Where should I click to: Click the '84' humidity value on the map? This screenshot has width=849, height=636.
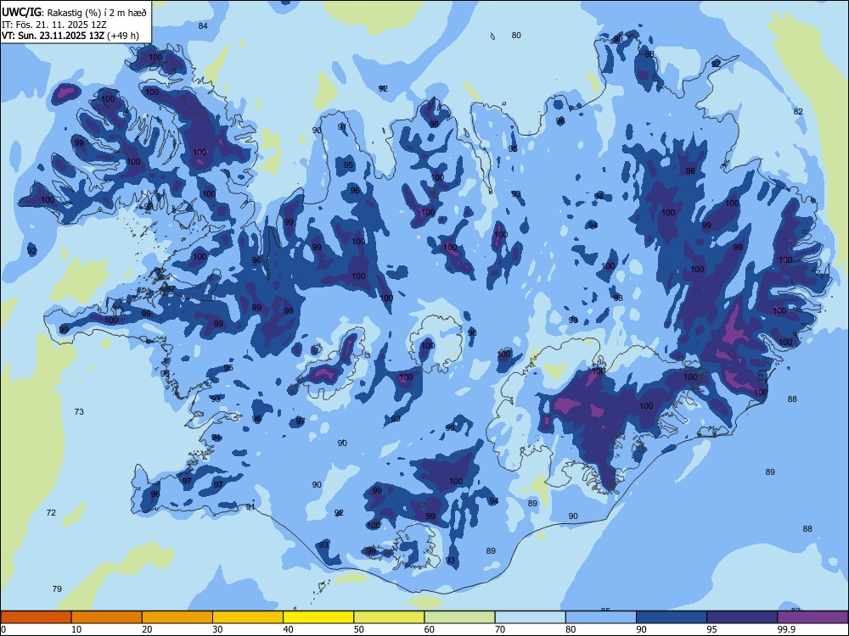(x=203, y=26)
